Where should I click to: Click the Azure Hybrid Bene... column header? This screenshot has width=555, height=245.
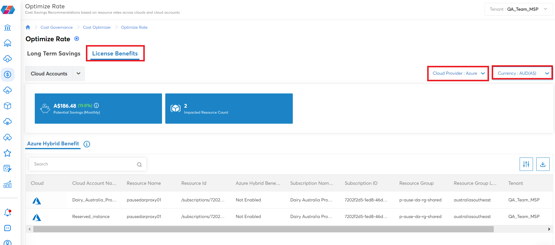click(258, 183)
